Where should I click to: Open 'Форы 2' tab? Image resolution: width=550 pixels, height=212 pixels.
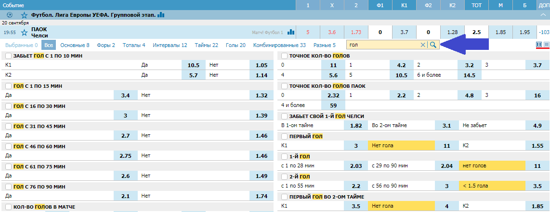[x=105, y=45]
